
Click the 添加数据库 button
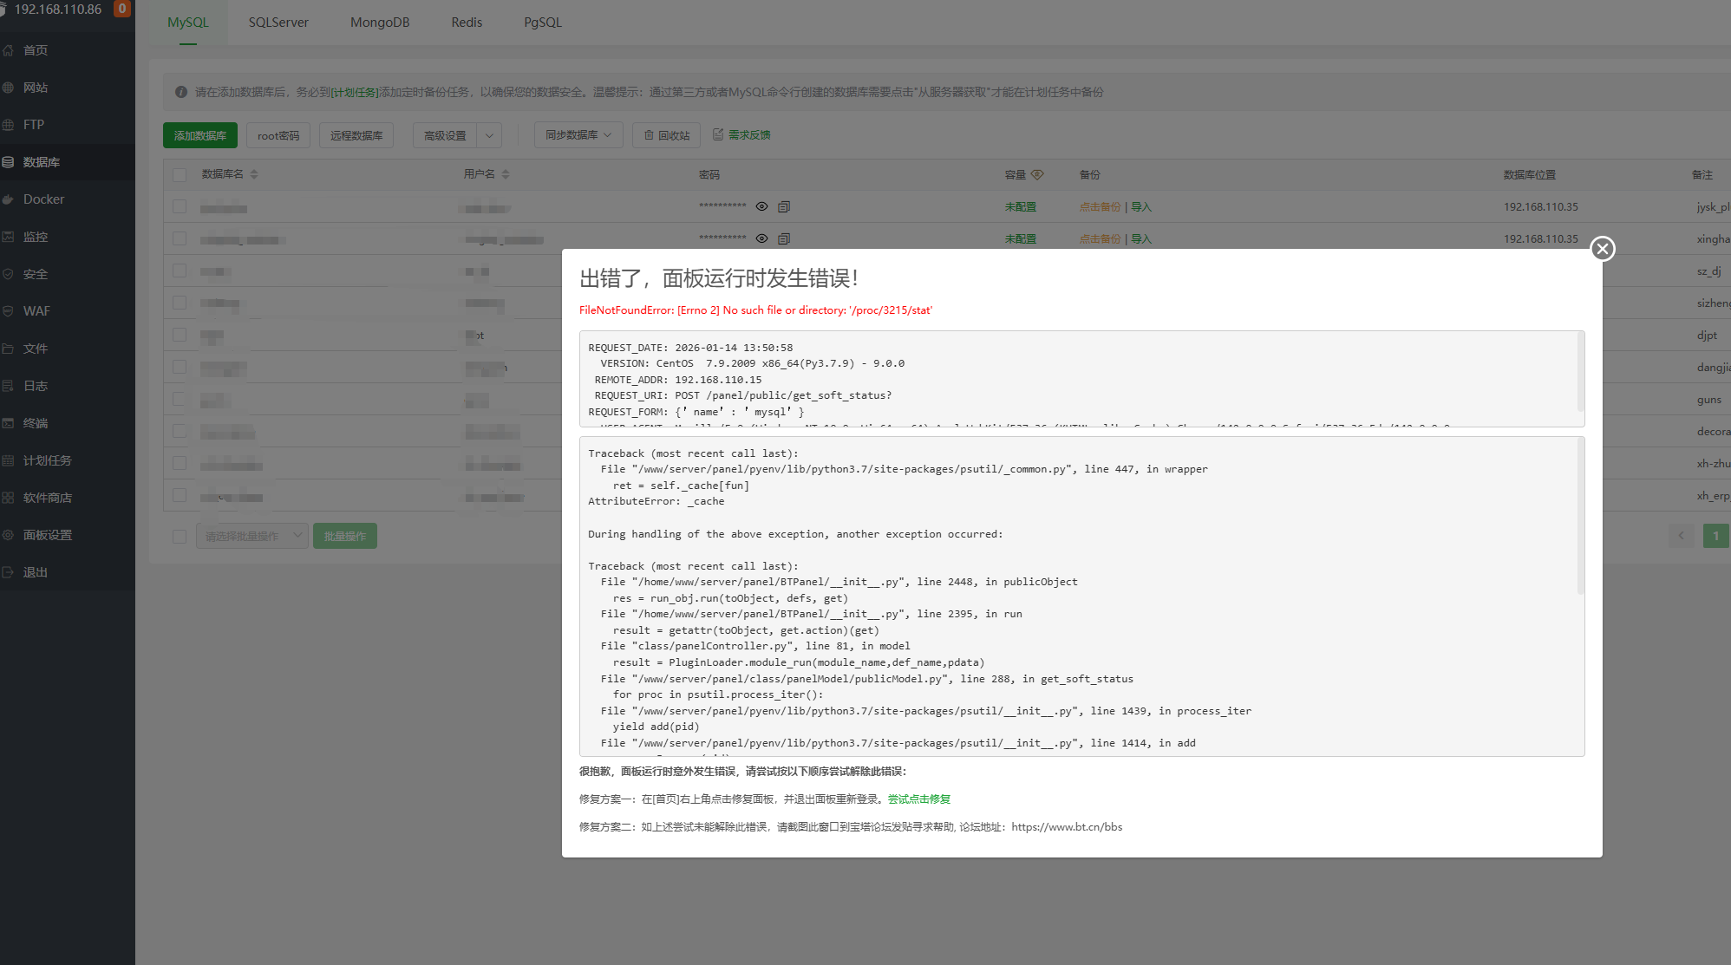(200, 135)
